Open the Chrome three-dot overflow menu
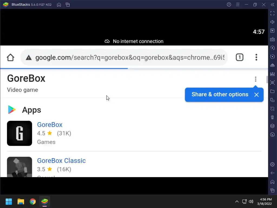 click(256, 57)
